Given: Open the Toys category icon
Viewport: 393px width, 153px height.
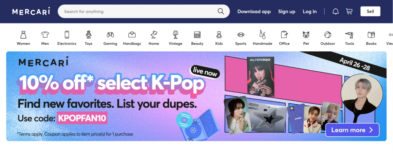Looking at the screenshot, I should point(88,35).
